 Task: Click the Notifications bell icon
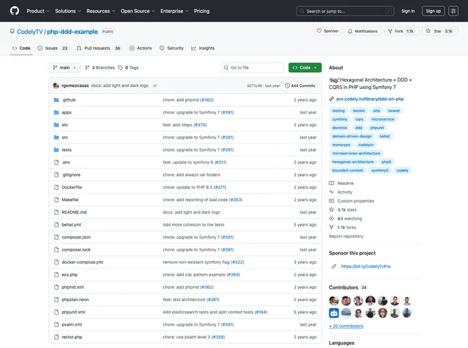tap(350, 31)
